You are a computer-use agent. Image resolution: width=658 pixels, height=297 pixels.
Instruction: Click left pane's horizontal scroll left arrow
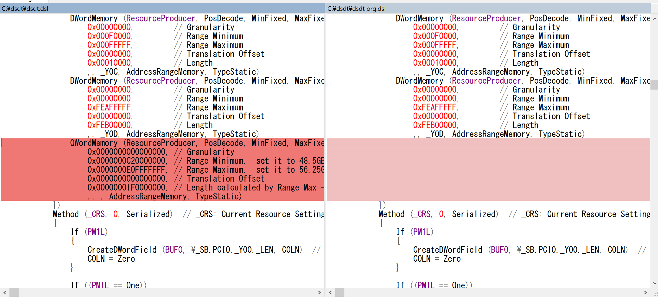coord(5,292)
